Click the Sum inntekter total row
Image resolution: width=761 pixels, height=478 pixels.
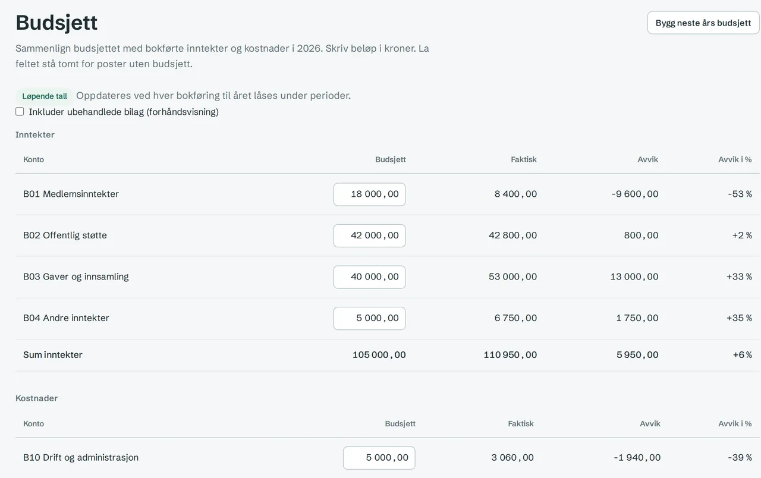[388, 355]
